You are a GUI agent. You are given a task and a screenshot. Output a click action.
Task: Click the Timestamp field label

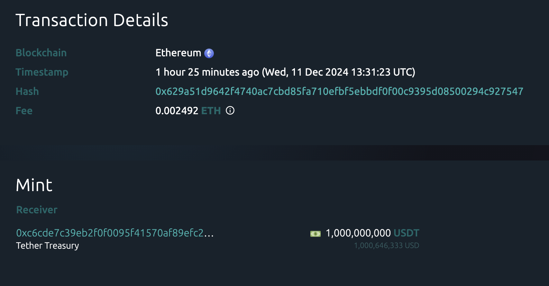click(x=42, y=72)
